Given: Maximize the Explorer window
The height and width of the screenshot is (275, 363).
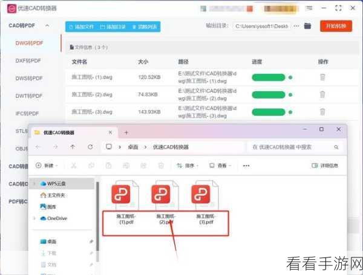Looking at the screenshot, I should (x=322, y=129).
